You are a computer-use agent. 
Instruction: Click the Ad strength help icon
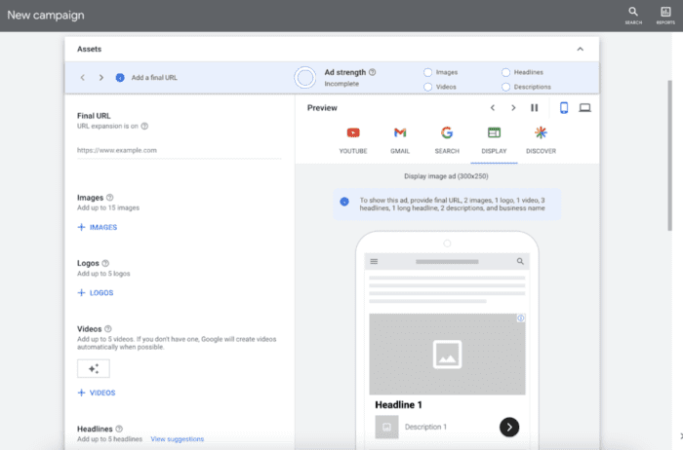click(x=373, y=72)
